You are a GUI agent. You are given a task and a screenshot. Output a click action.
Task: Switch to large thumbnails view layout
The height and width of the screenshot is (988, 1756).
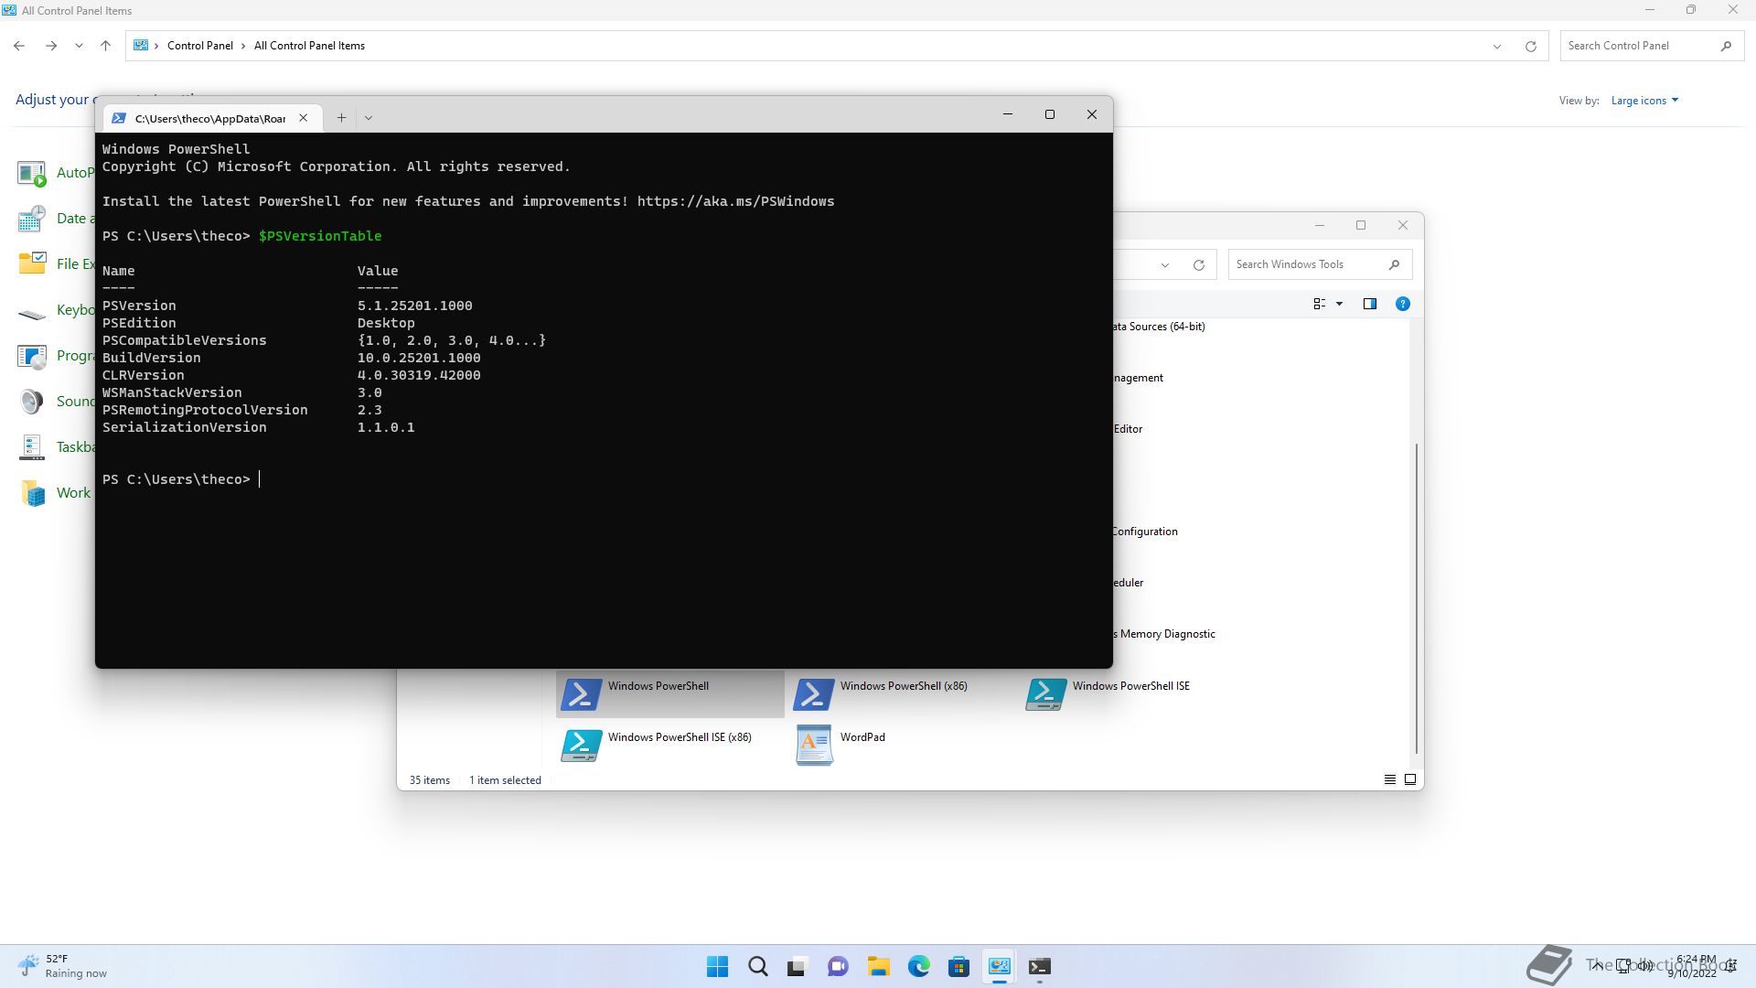point(1410,779)
